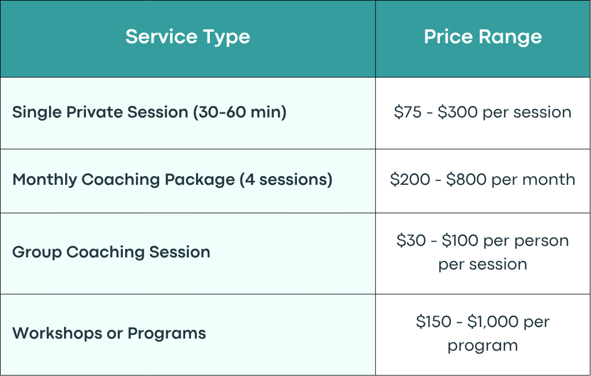Viewport: 591px width, 376px height.
Task: Click the $30 - $100 per person text
Action: (x=483, y=241)
